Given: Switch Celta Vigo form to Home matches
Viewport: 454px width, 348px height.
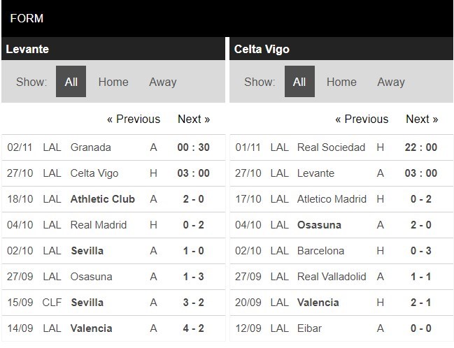Looking at the screenshot, I should (x=341, y=82).
